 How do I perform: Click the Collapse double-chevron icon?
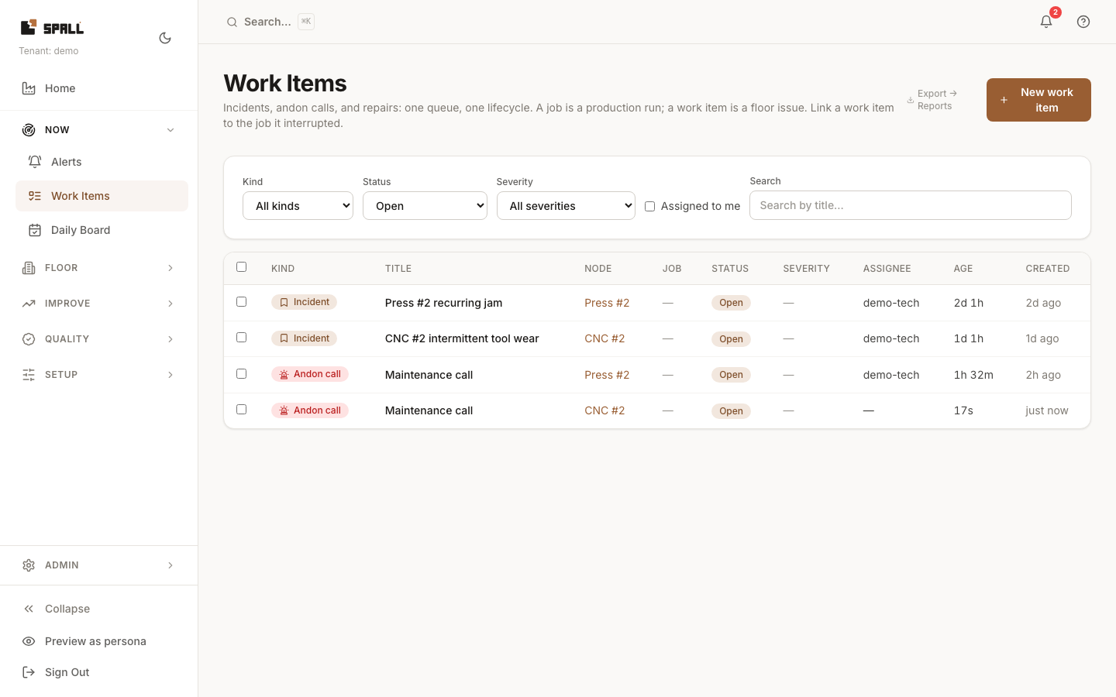(29, 609)
